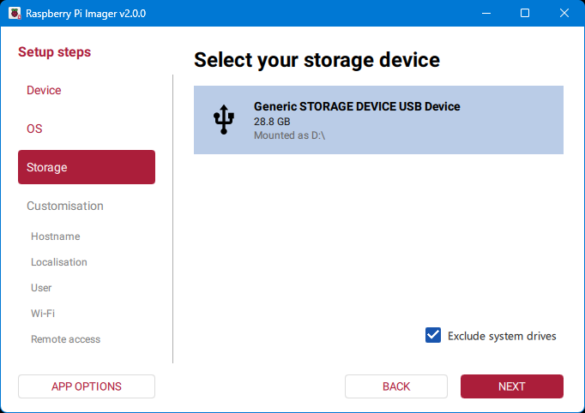Click the Exclude system drives label
585x413 pixels.
[502, 336]
